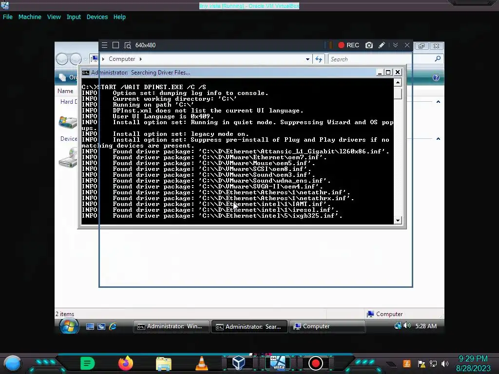Choose the region select capture icon
Screen dimensions: 499x374
(128, 45)
